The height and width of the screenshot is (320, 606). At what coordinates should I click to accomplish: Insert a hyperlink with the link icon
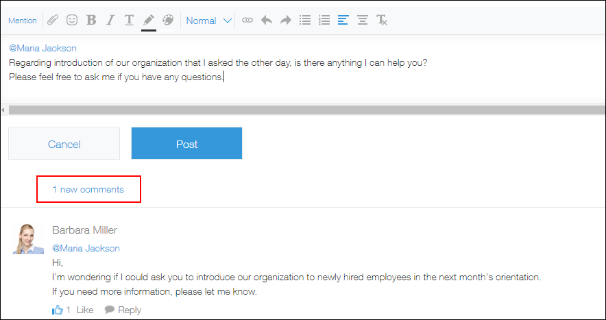tap(247, 21)
